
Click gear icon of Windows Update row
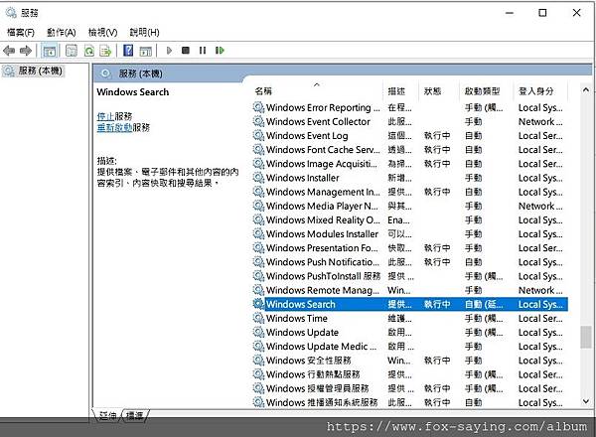click(258, 332)
